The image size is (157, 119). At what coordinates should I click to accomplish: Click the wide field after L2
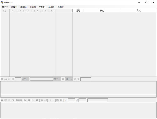pyautogui.click(x=98, y=100)
